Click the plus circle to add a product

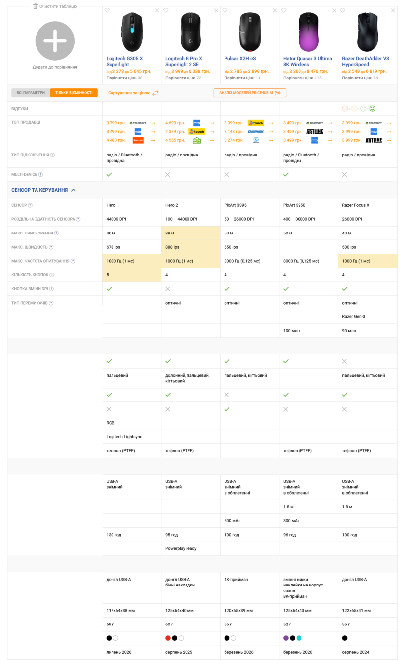pyautogui.click(x=55, y=41)
